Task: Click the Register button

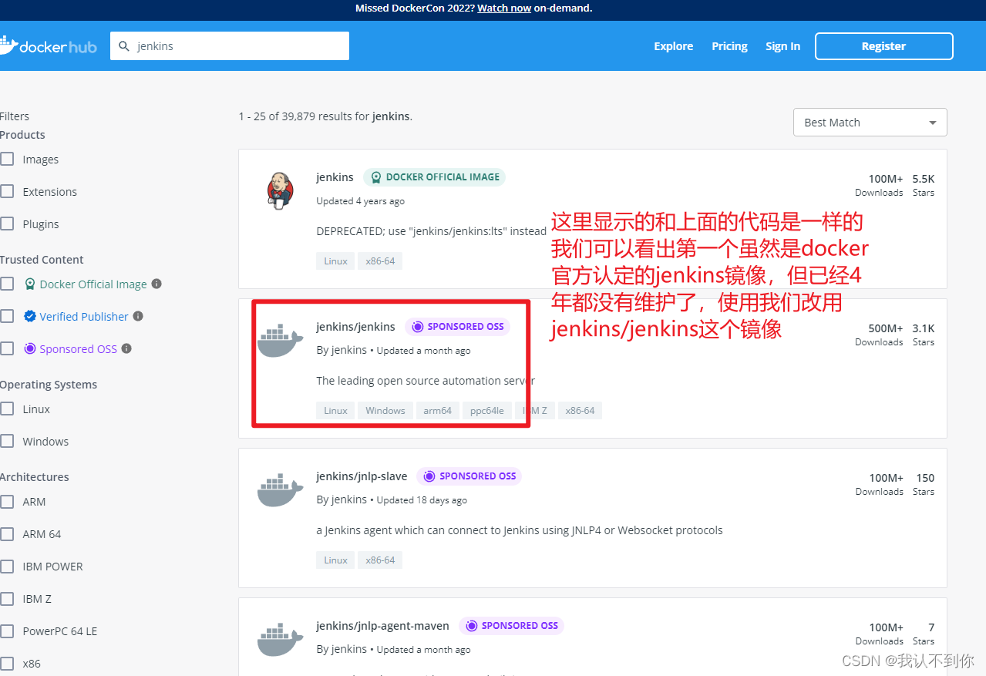Action: 883,46
